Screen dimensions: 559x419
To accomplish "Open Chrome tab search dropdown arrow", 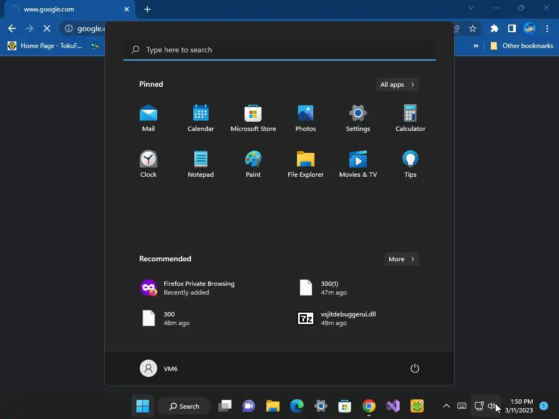I will pos(471,8).
